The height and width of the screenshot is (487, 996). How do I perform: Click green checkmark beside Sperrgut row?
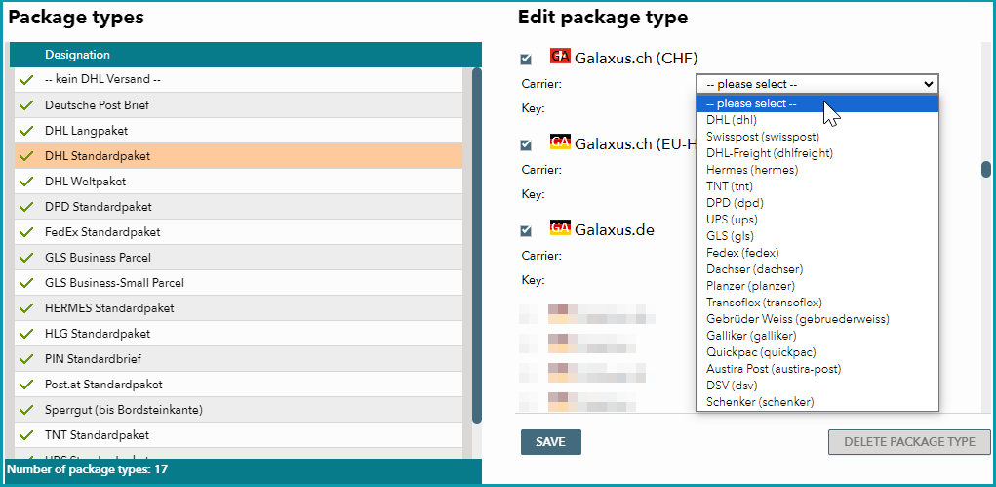(26, 410)
